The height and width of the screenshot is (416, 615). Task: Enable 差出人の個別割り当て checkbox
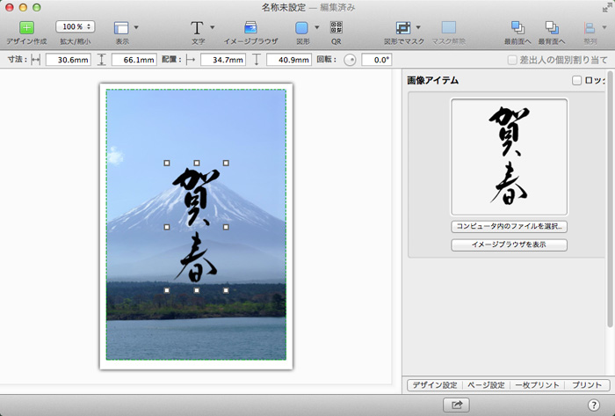coord(512,60)
